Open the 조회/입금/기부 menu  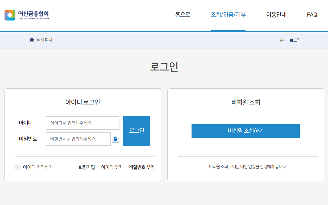click(x=228, y=15)
